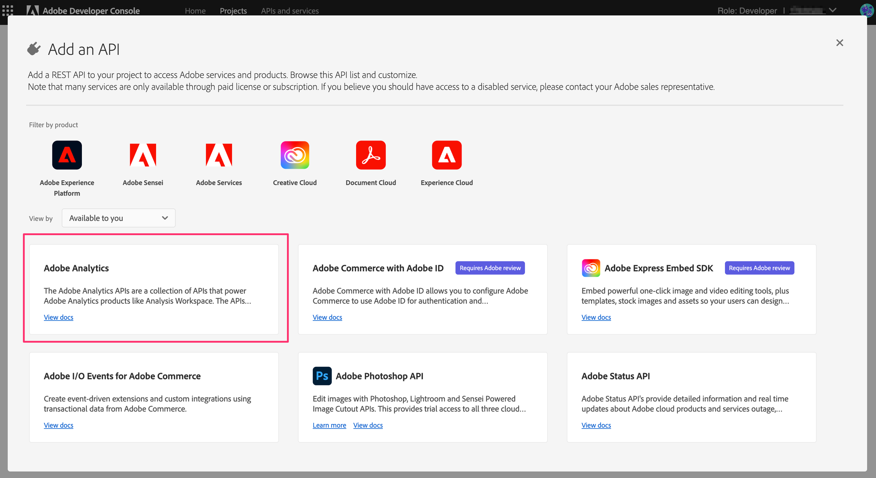
Task: Open Learn more for Photoshop API
Action: 329,425
